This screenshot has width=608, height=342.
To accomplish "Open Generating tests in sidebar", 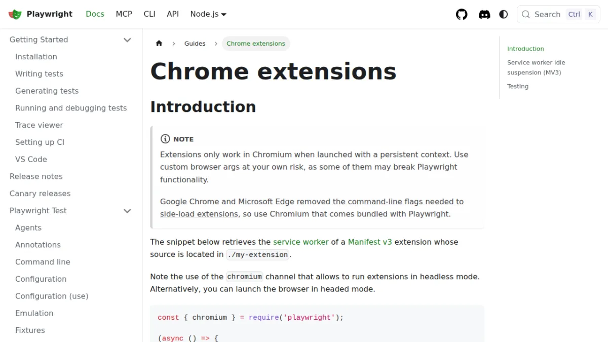I will (x=47, y=91).
